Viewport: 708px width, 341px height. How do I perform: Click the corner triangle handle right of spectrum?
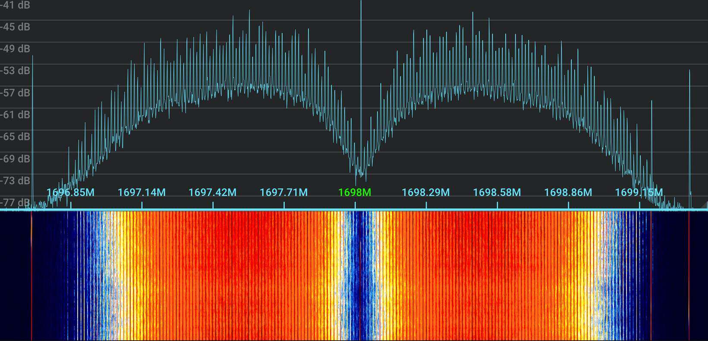tap(704, 205)
